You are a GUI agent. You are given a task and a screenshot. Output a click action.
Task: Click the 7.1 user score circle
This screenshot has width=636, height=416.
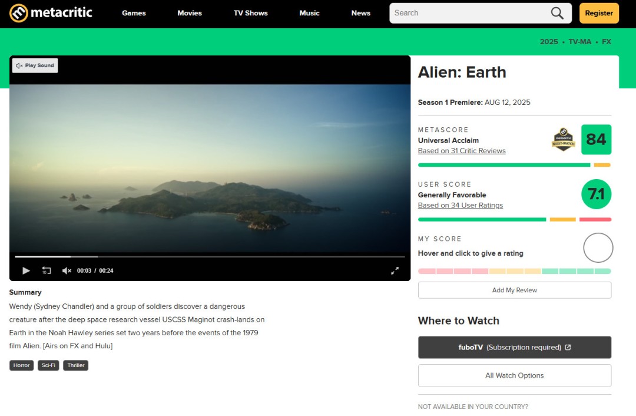pos(596,194)
